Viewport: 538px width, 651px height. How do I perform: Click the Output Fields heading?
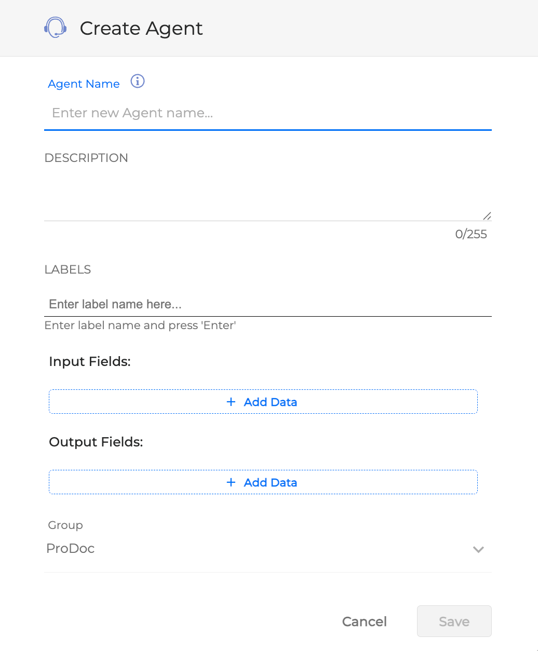96,442
